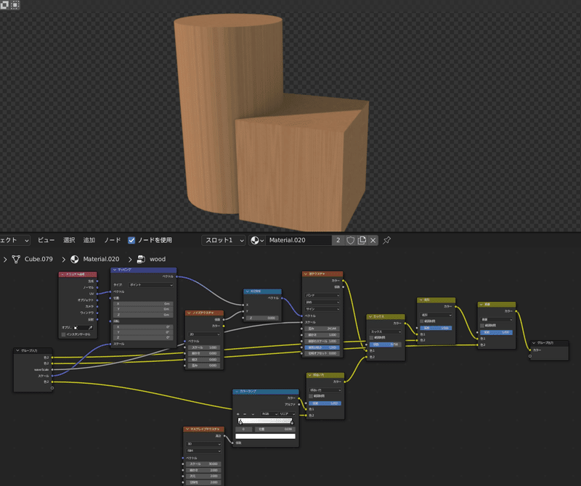Toggle the ノードを使用 checkbox
The height and width of the screenshot is (486, 581).
pos(131,240)
